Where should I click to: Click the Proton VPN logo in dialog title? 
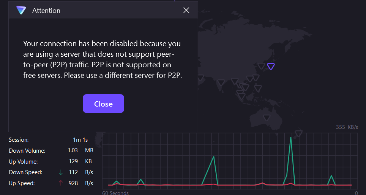(x=21, y=11)
